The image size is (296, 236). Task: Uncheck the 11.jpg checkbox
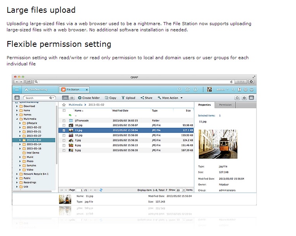click(64, 130)
